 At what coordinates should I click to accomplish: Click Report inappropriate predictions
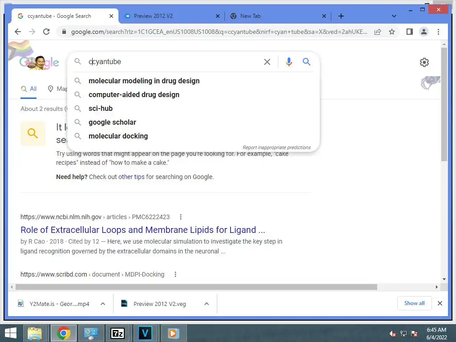277,147
